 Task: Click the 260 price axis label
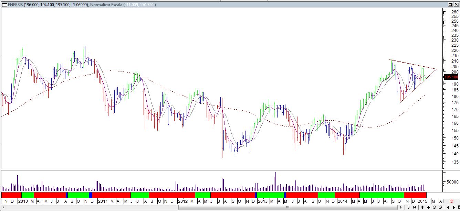[455, 12]
